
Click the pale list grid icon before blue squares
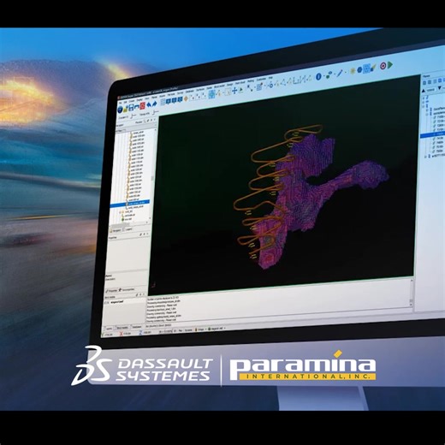click(163, 102)
